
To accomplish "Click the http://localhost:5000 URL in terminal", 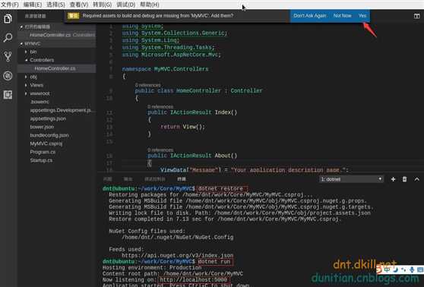I will [193, 279].
